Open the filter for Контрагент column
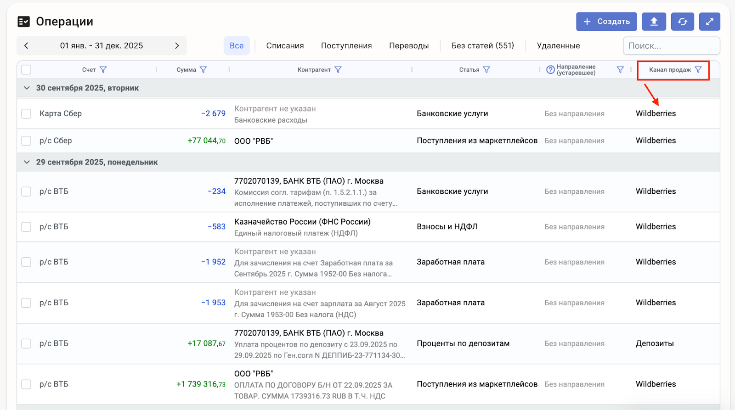The width and height of the screenshot is (735, 410). tap(338, 70)
